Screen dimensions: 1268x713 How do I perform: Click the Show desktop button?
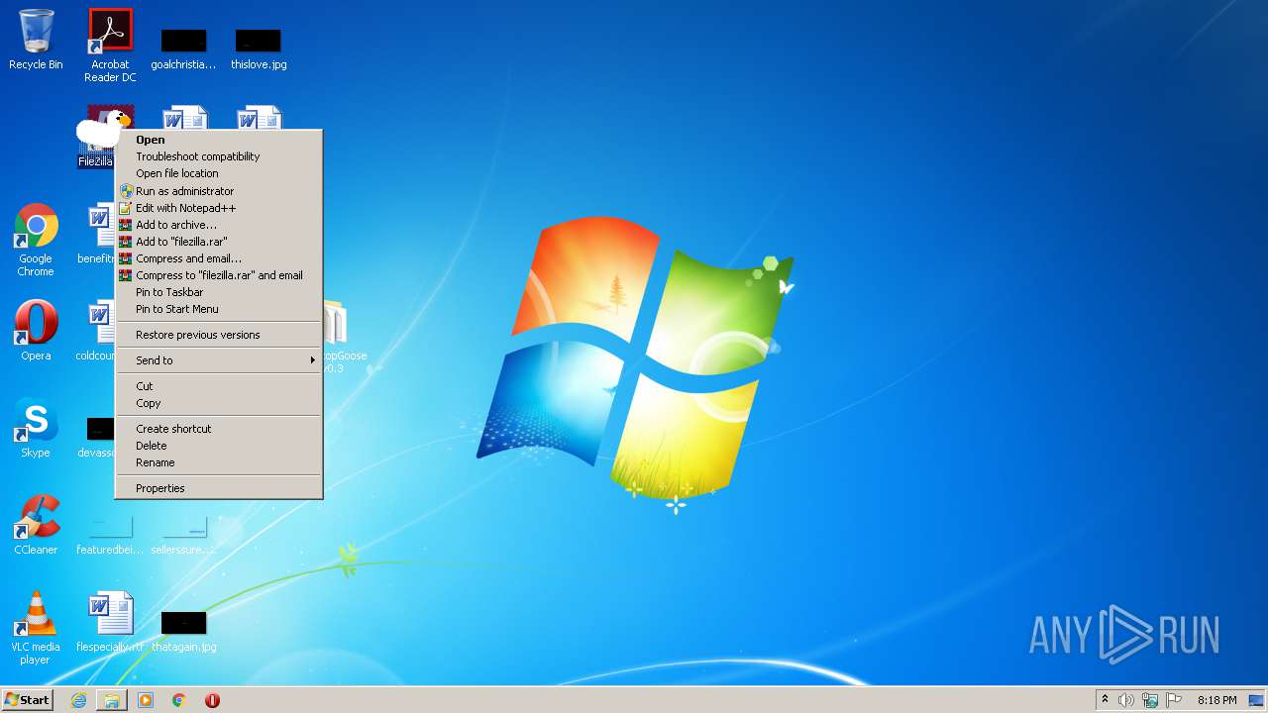(1256, 700)
